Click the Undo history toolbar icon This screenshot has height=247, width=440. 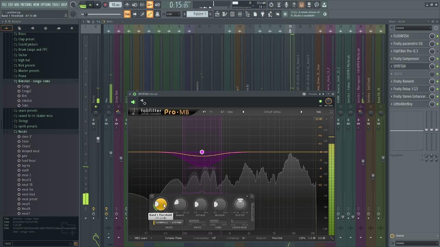tap(271, 5)
